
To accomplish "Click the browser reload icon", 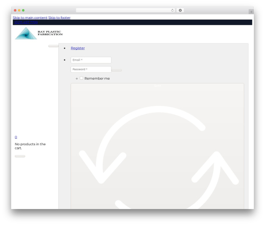I will coord(172,10).
